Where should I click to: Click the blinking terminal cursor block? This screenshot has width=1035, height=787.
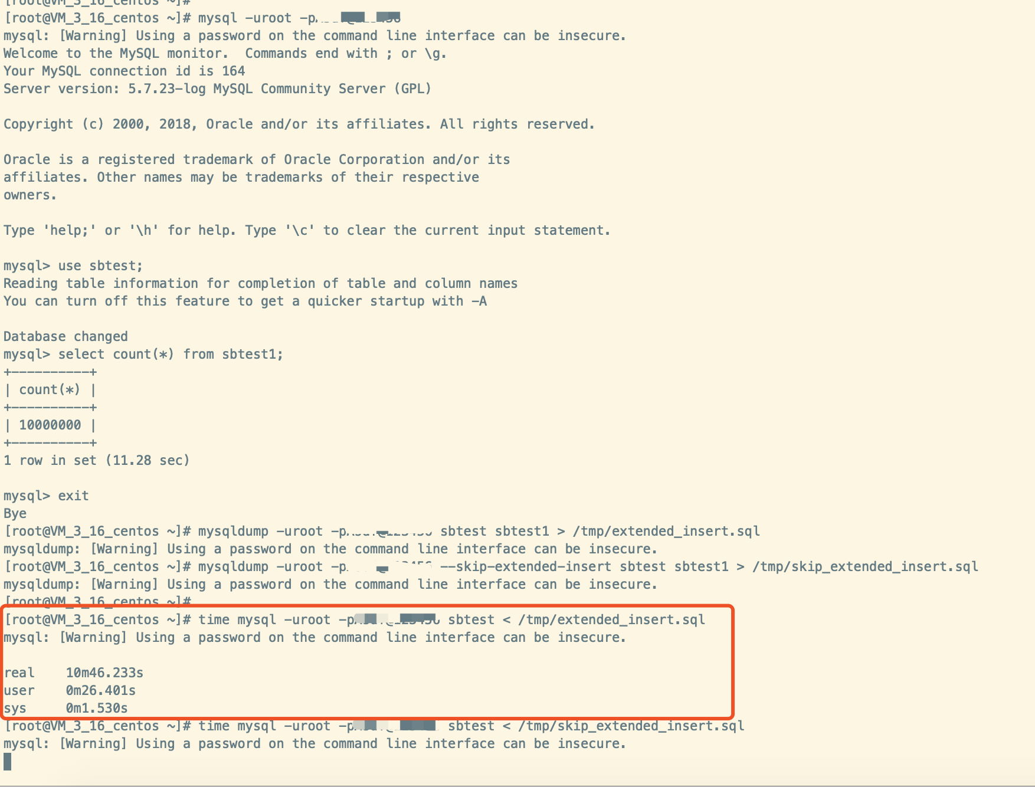pos(7,762)
